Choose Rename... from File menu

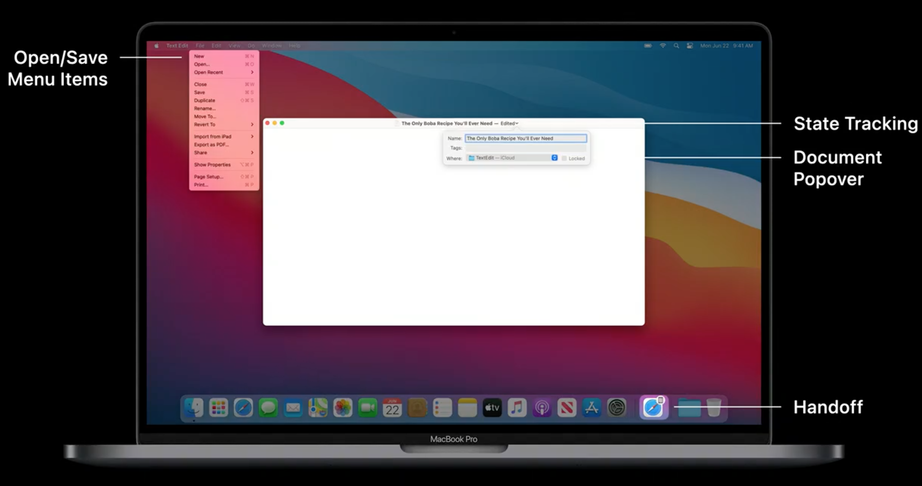click(x=224, y=108)
